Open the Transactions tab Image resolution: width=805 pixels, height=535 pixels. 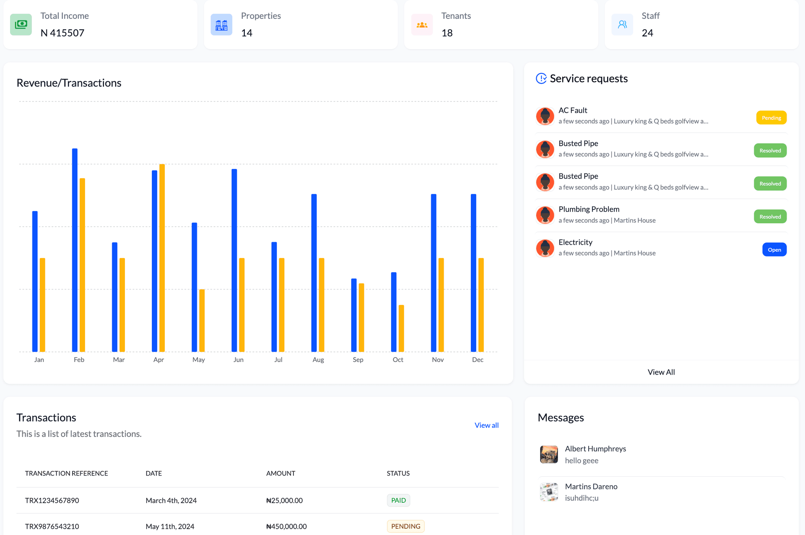tap(486, 425)
